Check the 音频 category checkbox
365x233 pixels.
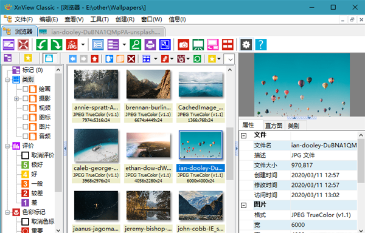tap(26, 137)
